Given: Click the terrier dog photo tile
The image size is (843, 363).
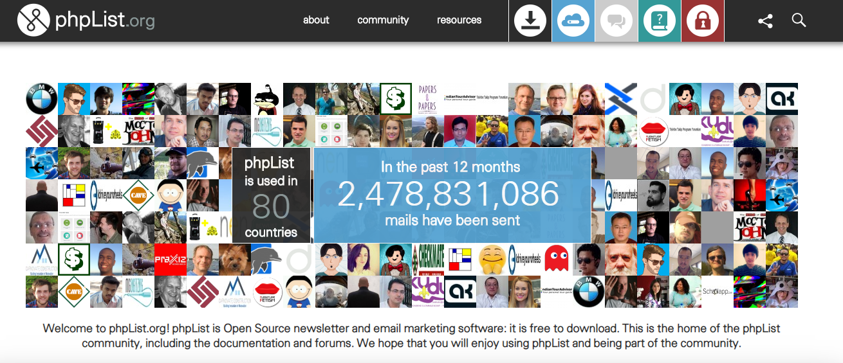Looking at the screenshot, I should click(x=235, y=260).
